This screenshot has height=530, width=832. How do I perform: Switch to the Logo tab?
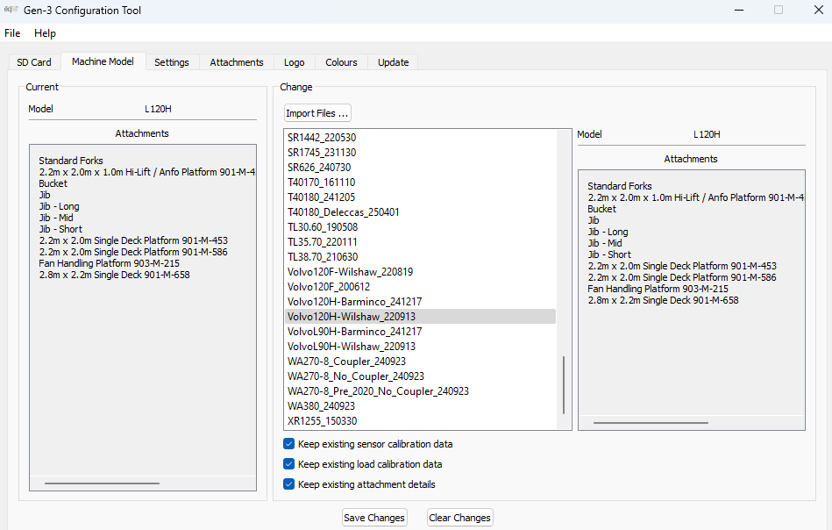[x=294, y=62]
